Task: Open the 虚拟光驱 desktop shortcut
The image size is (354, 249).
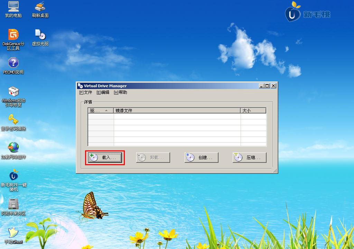Action: tap(40, 34)
